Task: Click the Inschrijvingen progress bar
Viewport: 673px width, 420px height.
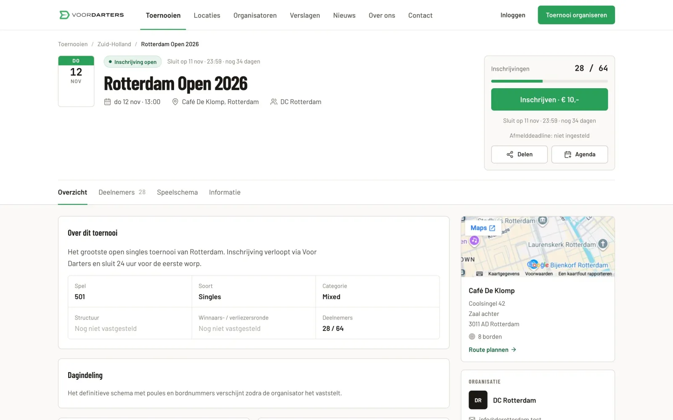Action: [x=549, y=81]
